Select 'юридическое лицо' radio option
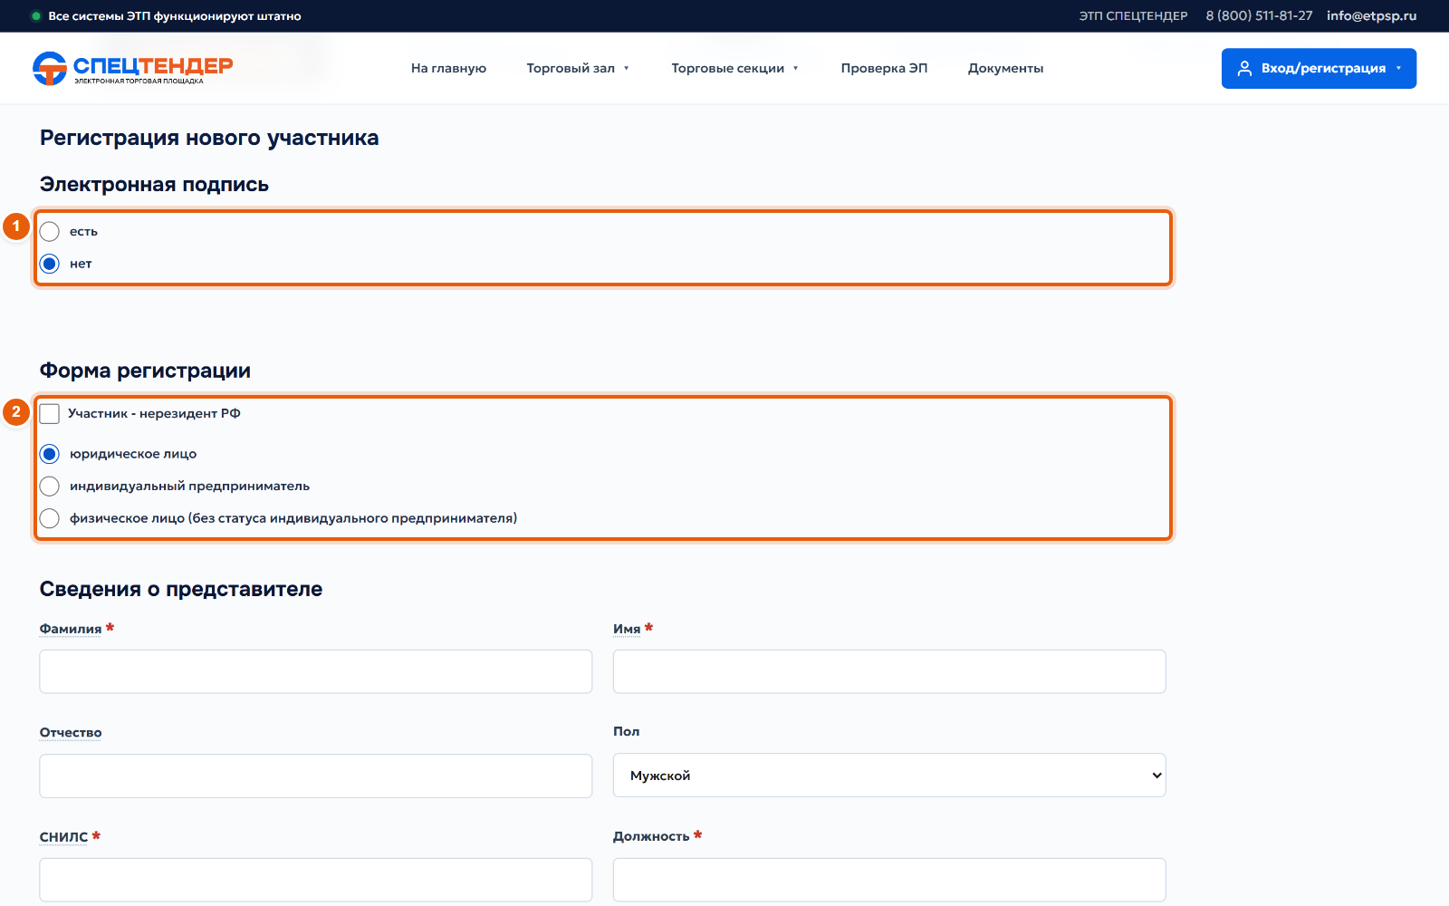Image resolution: width=1449 pixels, height=906 pixels. click(50, 454)
